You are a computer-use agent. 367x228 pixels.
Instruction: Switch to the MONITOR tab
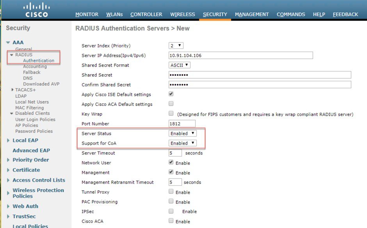(x=87, y=14)
